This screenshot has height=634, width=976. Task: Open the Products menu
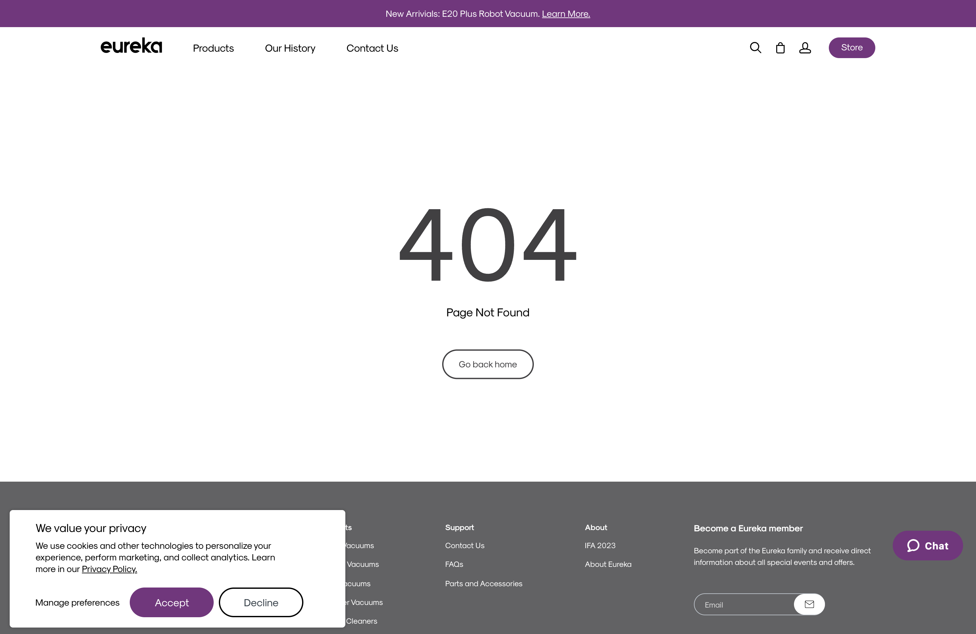[213, 48]
